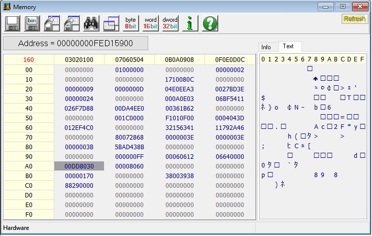Click column header 0F0E0D0C
The image size is (372, 236).
230,60
